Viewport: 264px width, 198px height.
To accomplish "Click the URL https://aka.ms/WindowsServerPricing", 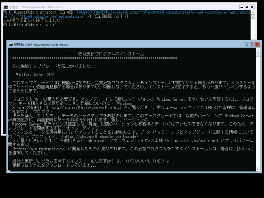I will (x=83, y=107).
